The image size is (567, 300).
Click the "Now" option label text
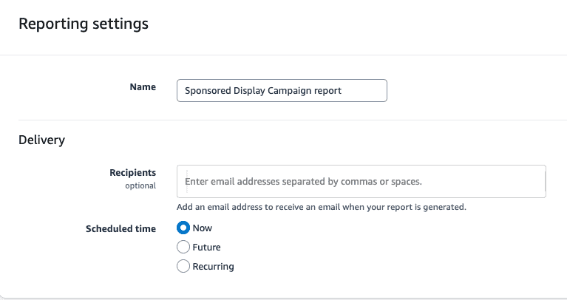click(202, 228)
